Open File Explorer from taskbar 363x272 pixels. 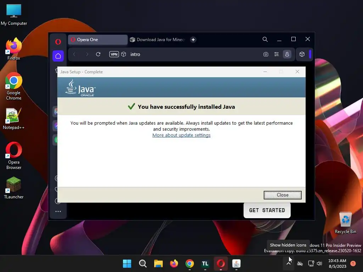pos(158,263)
